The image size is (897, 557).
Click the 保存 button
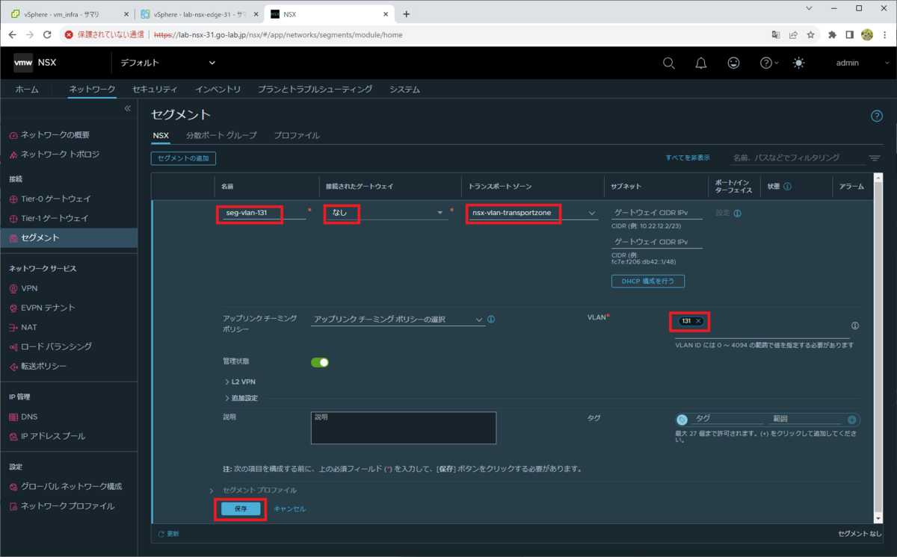241,508
